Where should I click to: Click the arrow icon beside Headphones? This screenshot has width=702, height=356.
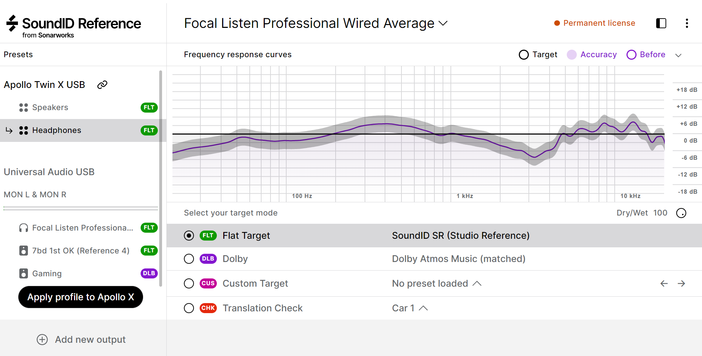9,130
